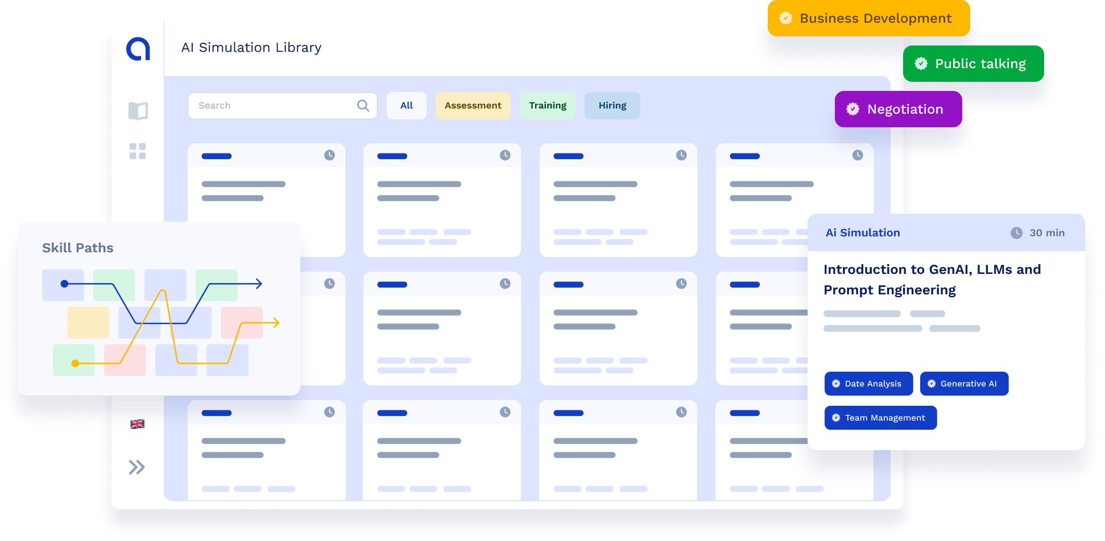
Task: Click the app logo in sidebar
Action: tap(138, 49)
